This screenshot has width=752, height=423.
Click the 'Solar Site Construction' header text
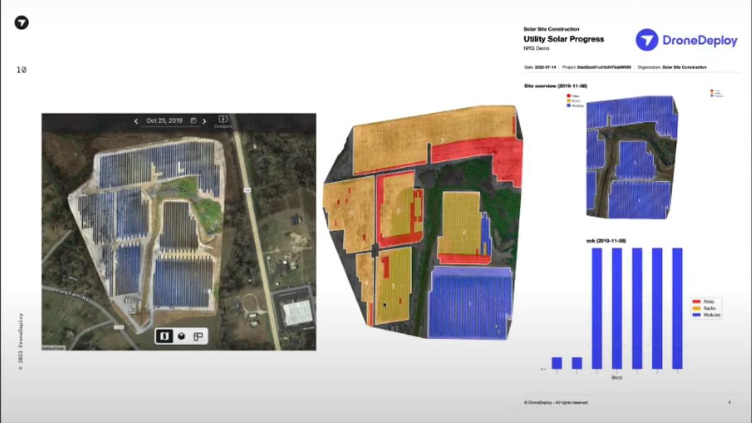551,29
